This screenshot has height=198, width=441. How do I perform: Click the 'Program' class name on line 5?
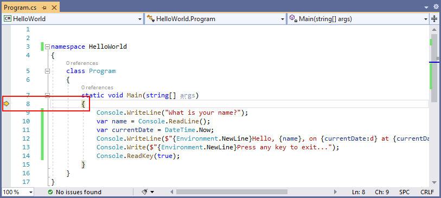pos(103,71)
